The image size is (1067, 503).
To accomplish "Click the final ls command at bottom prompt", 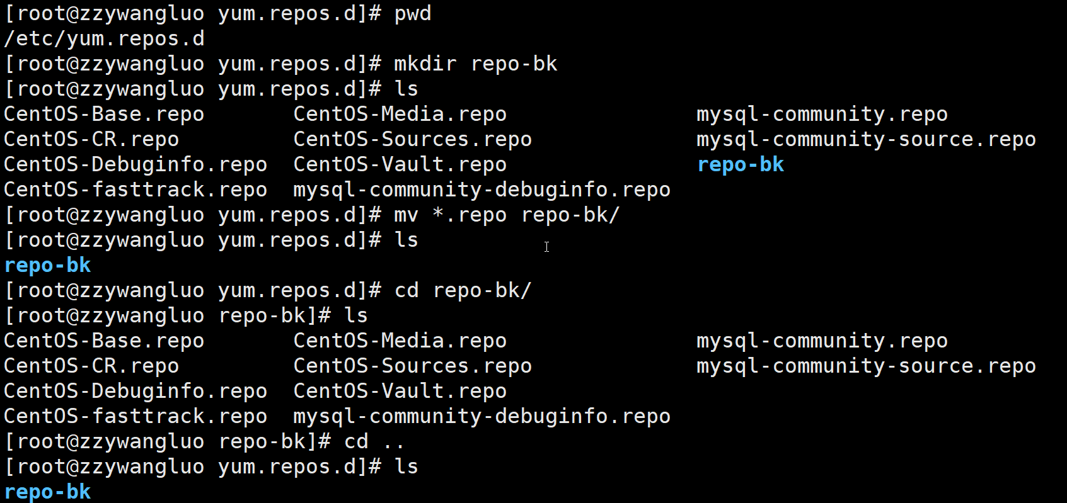I will click(x=407, y=467).
